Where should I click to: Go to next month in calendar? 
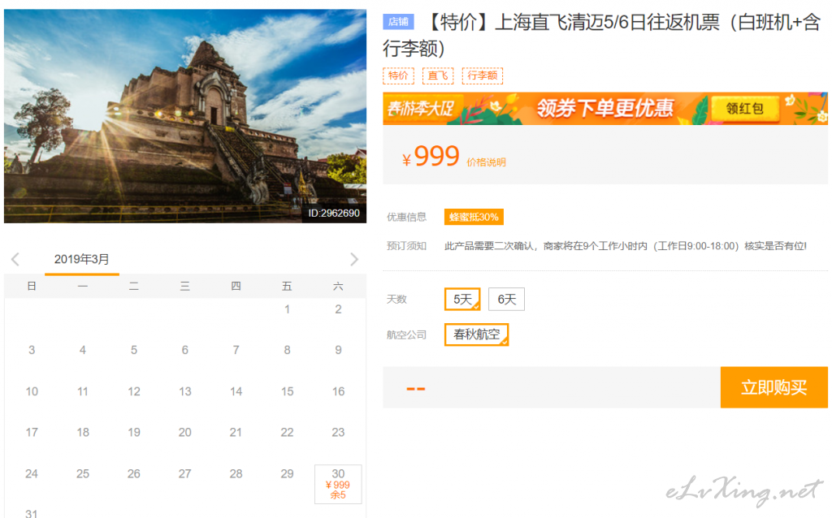click(x=354, y=259)
